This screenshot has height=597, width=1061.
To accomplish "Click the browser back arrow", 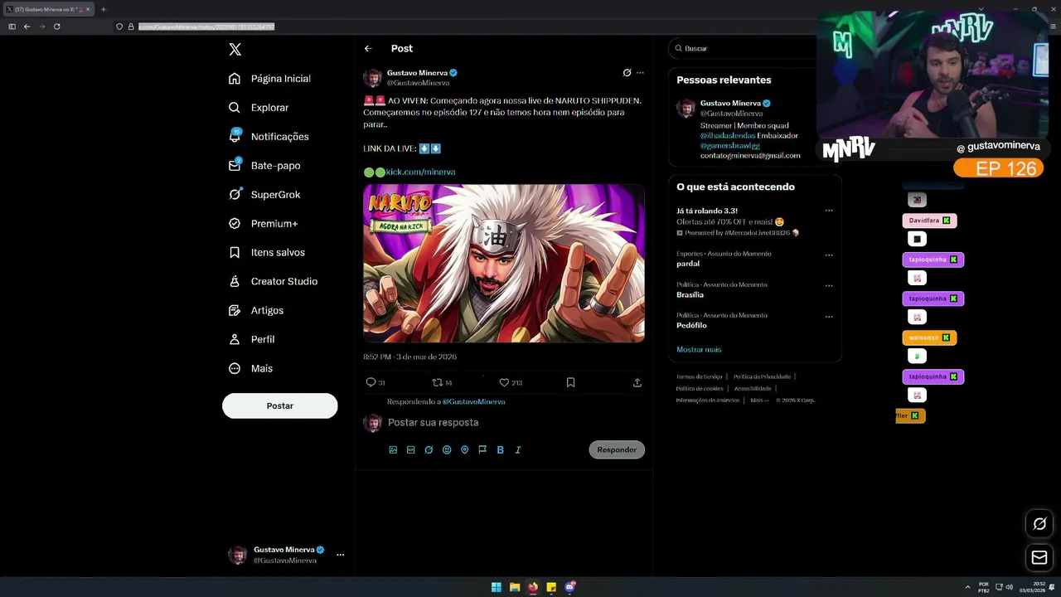I will click(27, 27).
